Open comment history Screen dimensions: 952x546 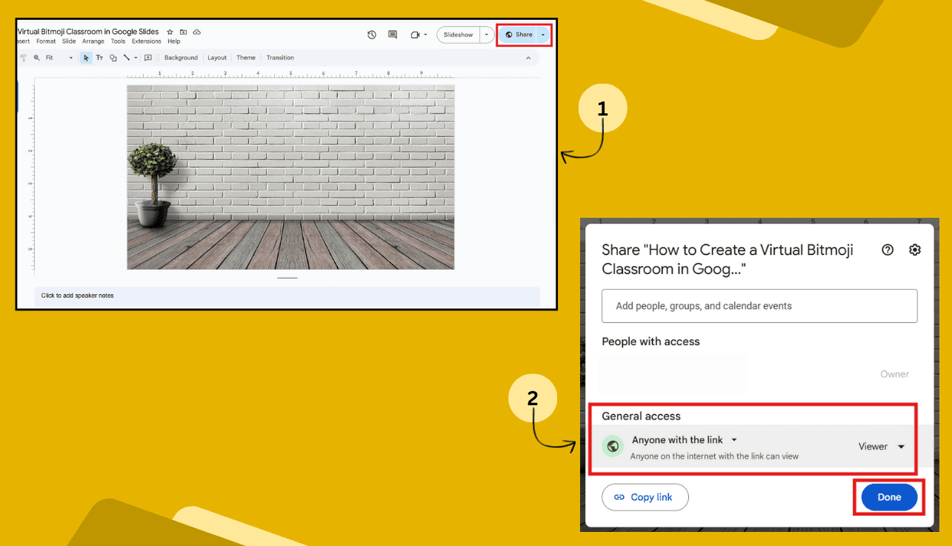[392, 34]
